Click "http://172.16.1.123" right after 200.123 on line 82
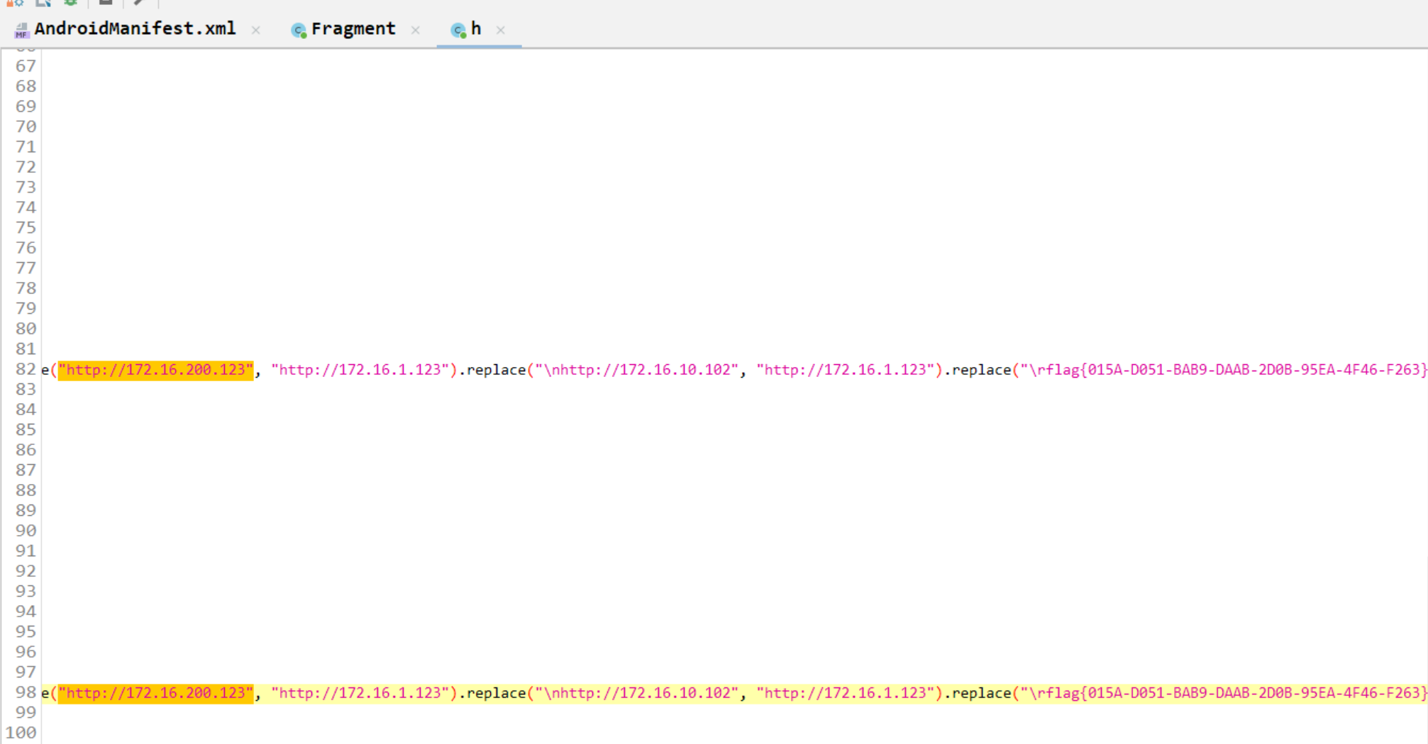Viewport: 1428px width, 744px height. coord(360,370)
